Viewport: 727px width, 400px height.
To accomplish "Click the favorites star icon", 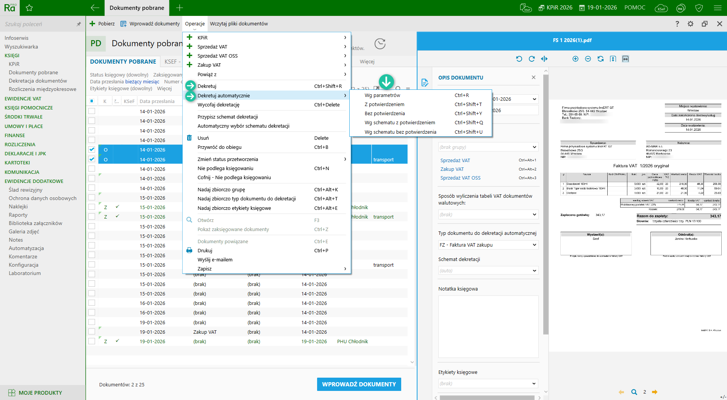I will [x=29, y=8].
